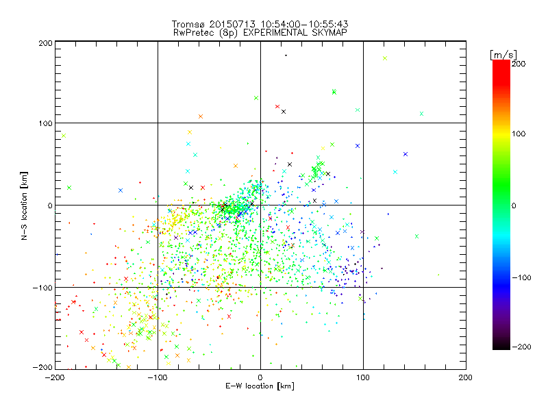This screenshot has width=548, height=411.
Task: Select green X marker near E-W -185, N-S 20
Action: 69,188
